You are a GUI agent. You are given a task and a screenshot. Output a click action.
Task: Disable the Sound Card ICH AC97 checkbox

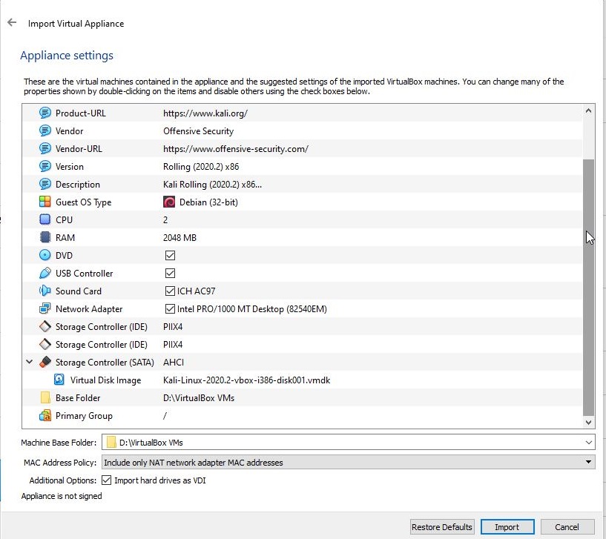(x=170, y=291)
